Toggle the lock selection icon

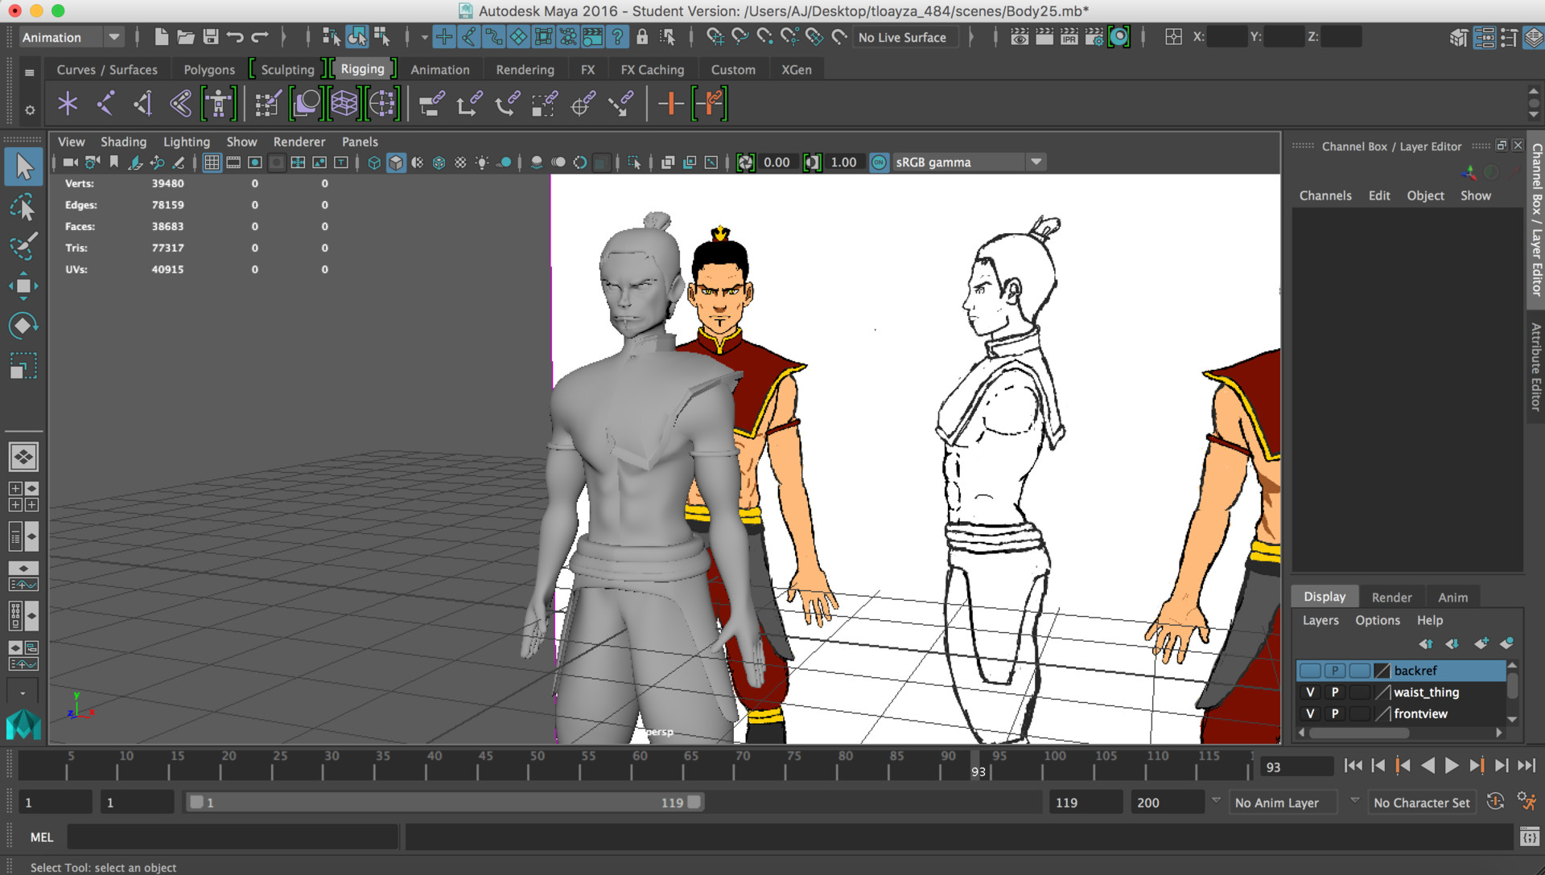642,37
